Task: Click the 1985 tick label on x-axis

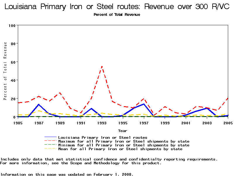Action: click(x=18, y=123)
